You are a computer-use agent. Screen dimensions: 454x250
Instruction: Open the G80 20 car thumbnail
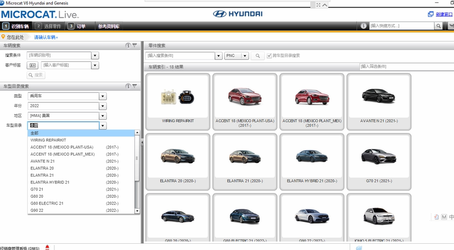point(178,218)
